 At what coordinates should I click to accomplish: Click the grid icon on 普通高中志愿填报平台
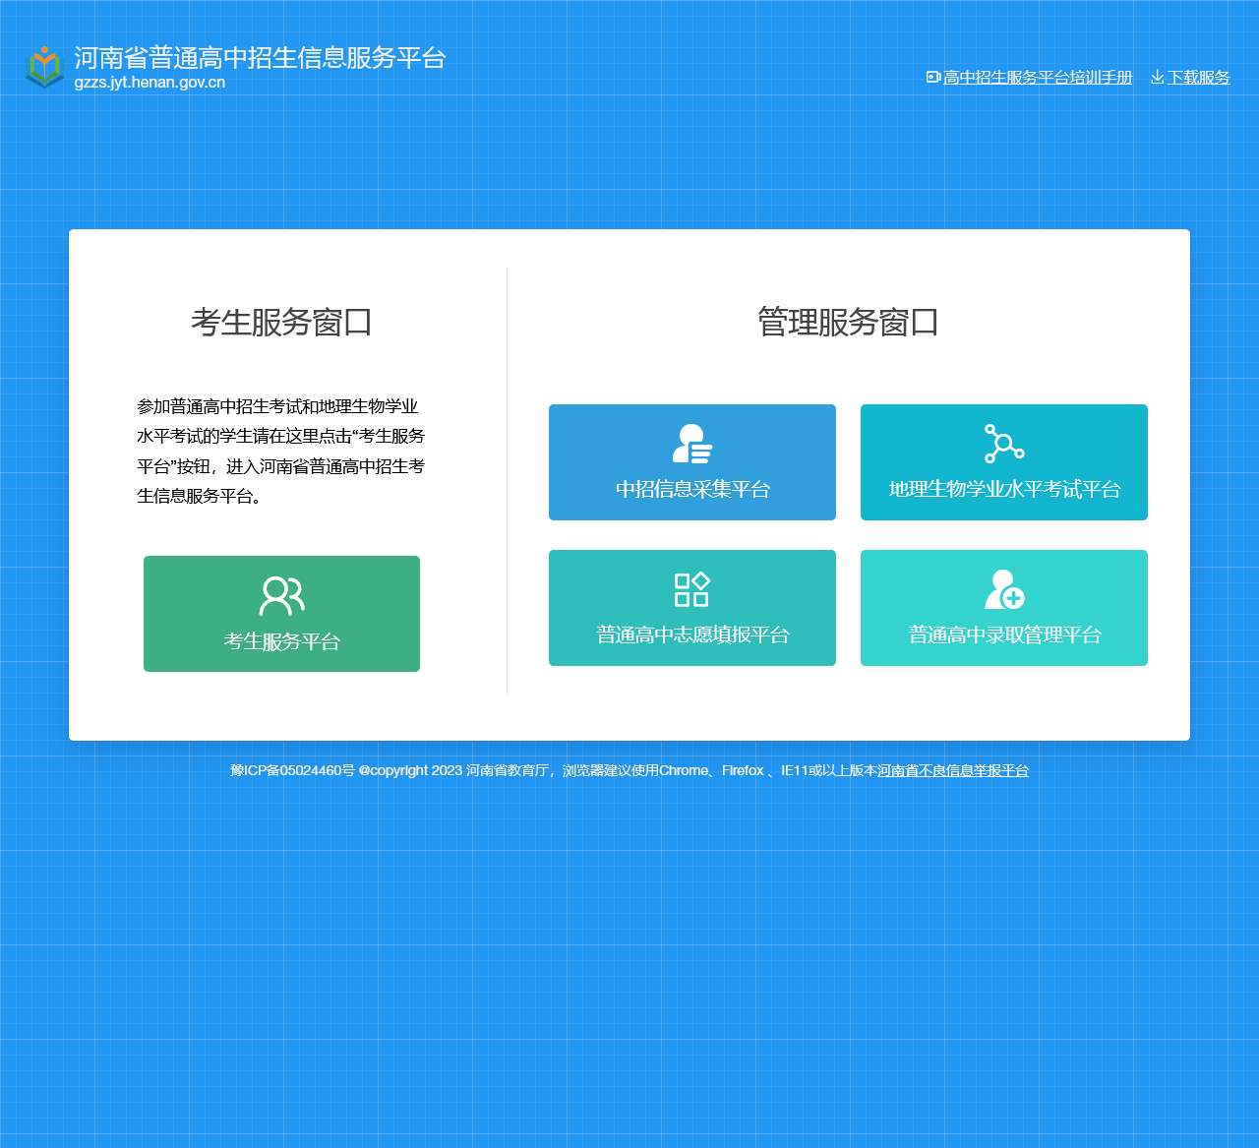click(691, 588)
